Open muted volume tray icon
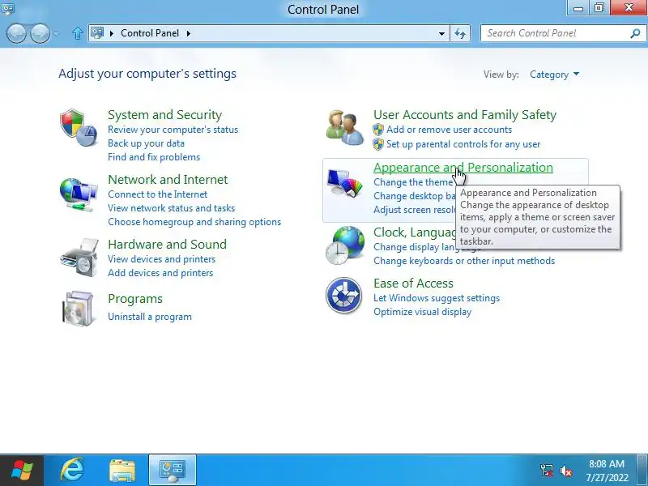Screen dimensions: 648x486 coord(565,471)
